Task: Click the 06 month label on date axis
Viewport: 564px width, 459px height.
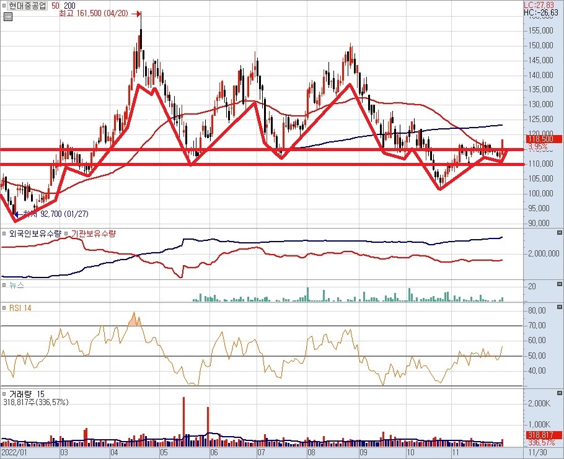Action: (214, 453)
